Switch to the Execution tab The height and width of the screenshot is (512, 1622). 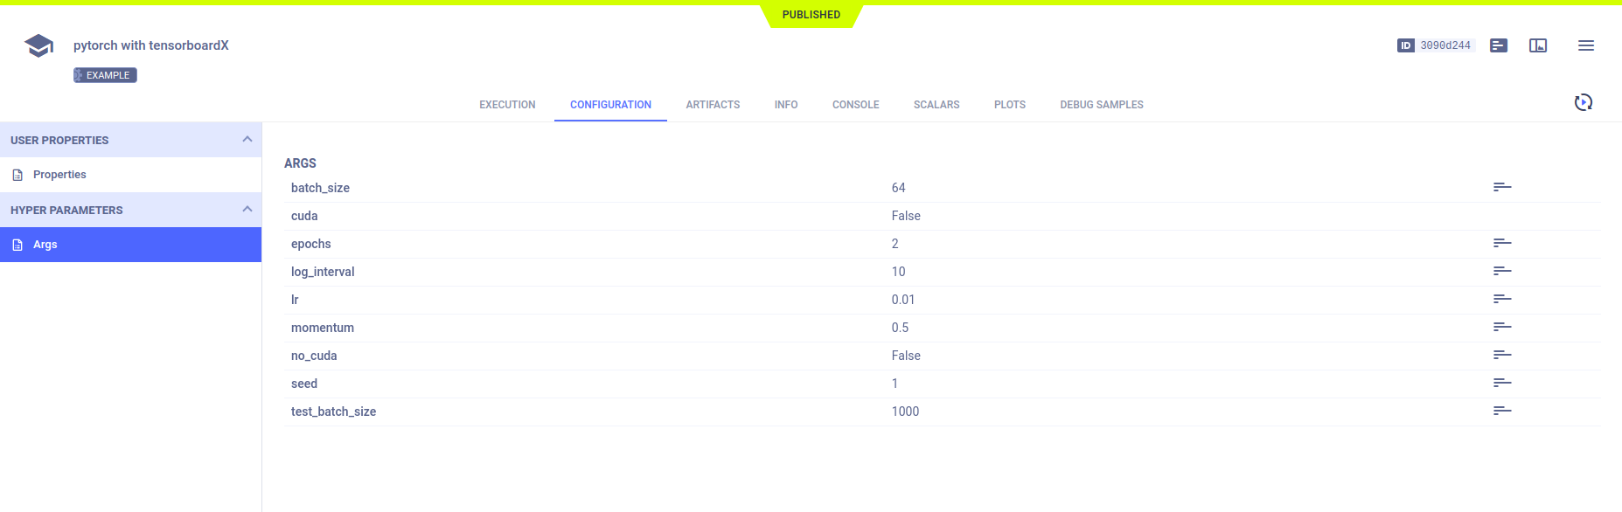click(x=507, y=105)
